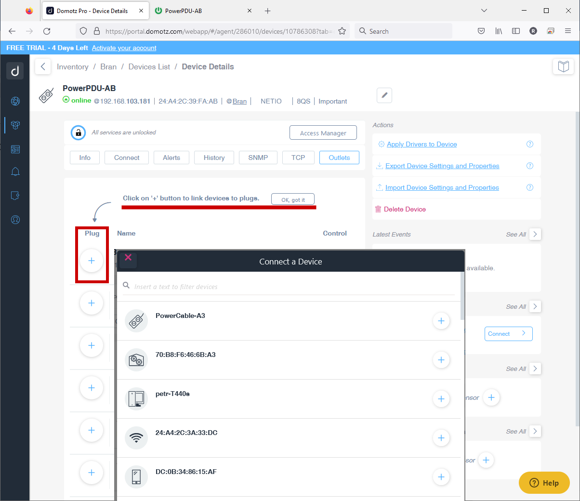
Task: Switch to the History tab
Action: pyautogui.click(x=214, y=158)
